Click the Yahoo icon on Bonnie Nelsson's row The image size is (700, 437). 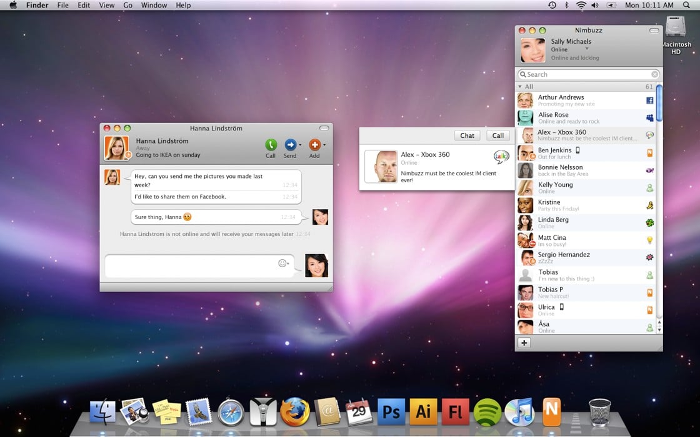tap(649, 170)
